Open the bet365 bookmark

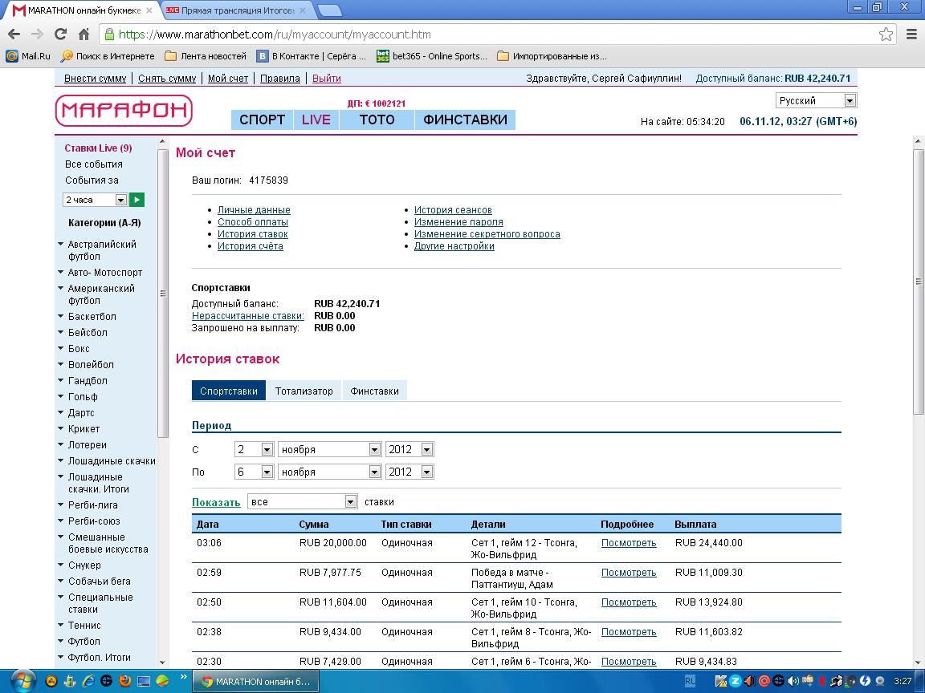click(432, 56)
